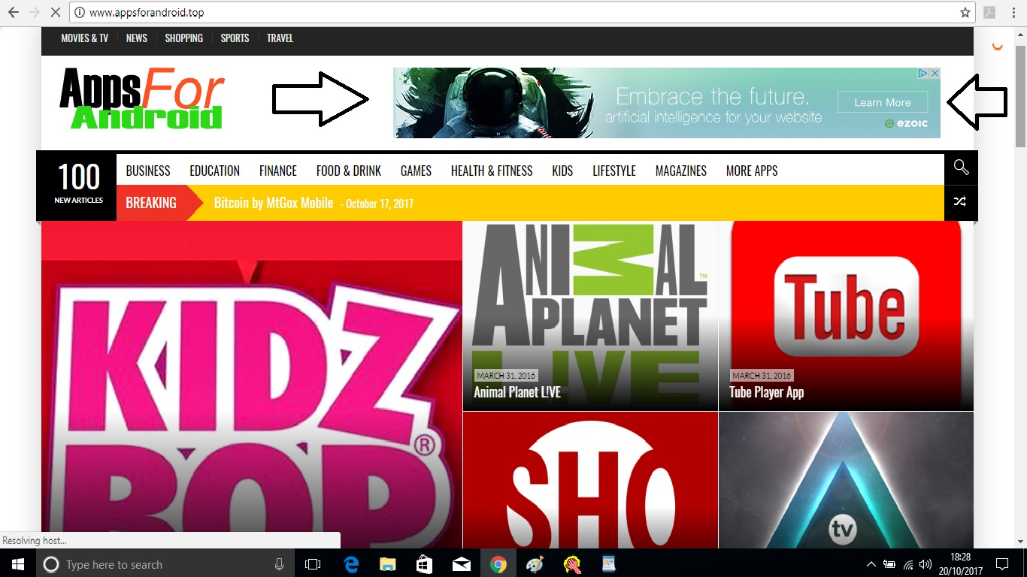
Task: Select Sports in the top bar
Action: coord(235,38)
